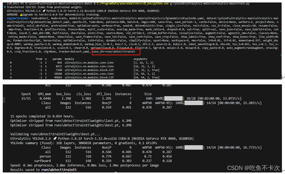
Task: Select the cls_loss value 1.902
Action: click(86, 99)
